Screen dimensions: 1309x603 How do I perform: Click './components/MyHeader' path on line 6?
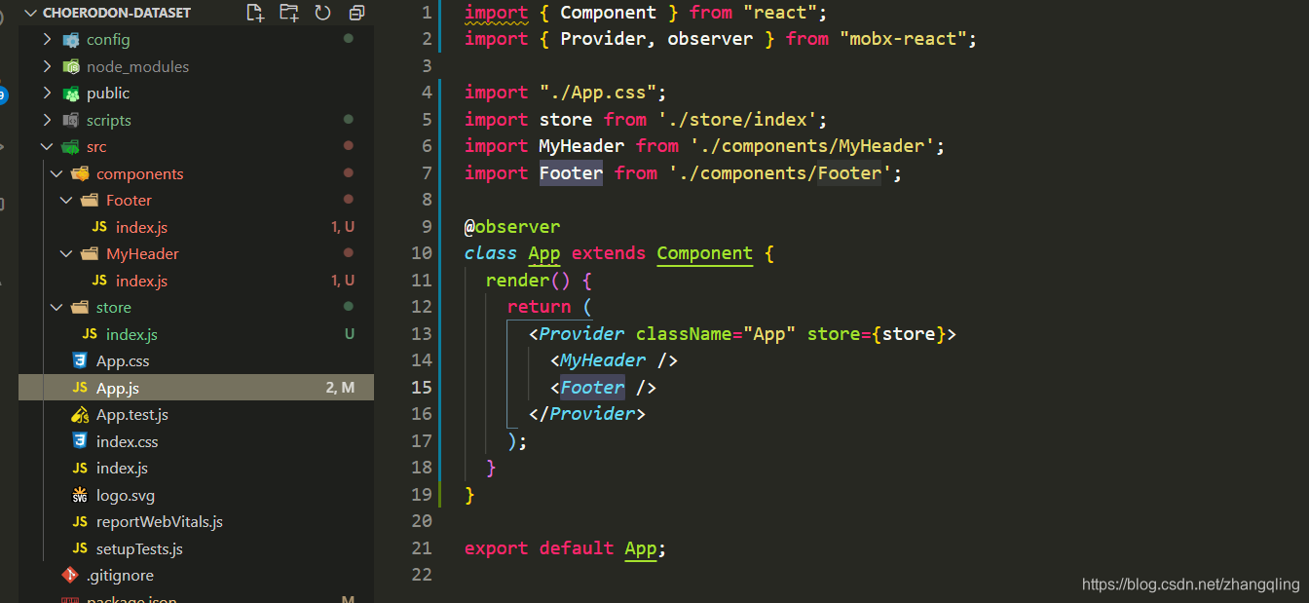pyautogui.click(x=812, y=145)
